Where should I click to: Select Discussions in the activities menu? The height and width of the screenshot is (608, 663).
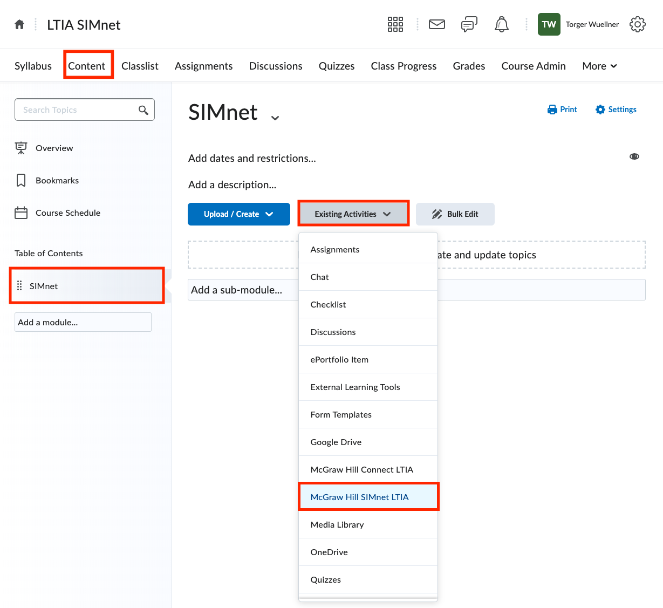368,332
